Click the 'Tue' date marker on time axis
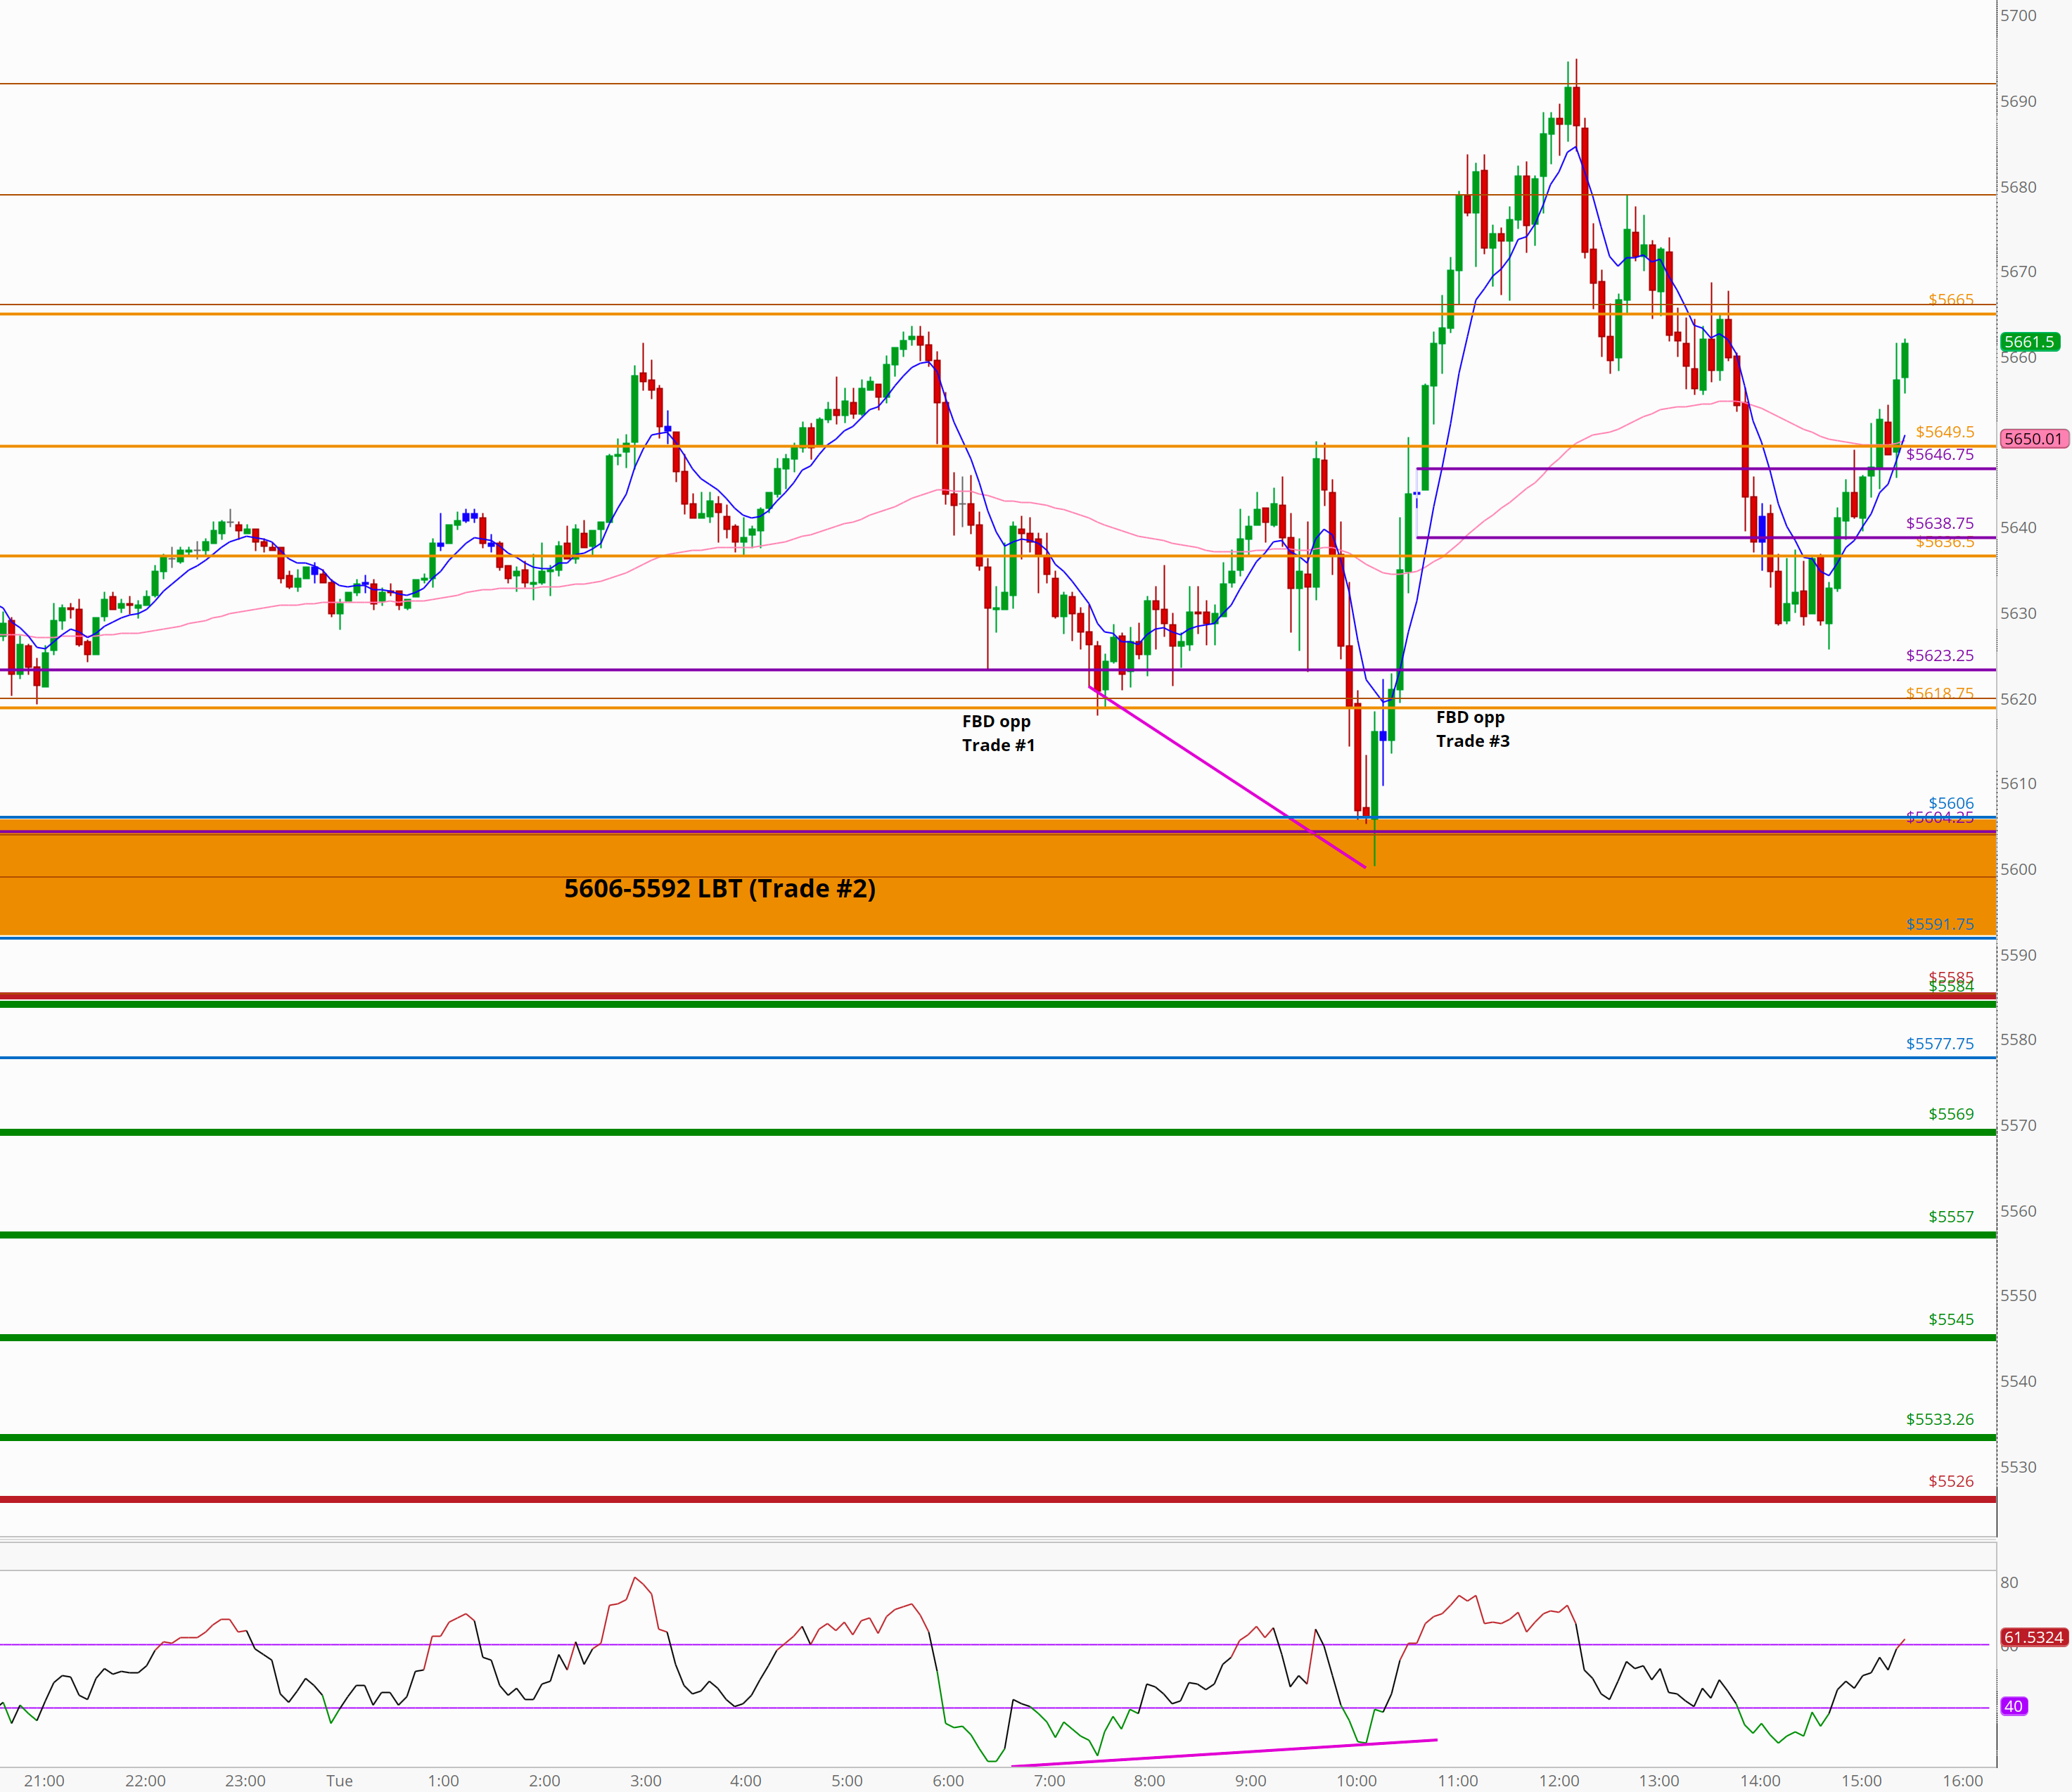2072x1792 pixels. point(339,1780)
